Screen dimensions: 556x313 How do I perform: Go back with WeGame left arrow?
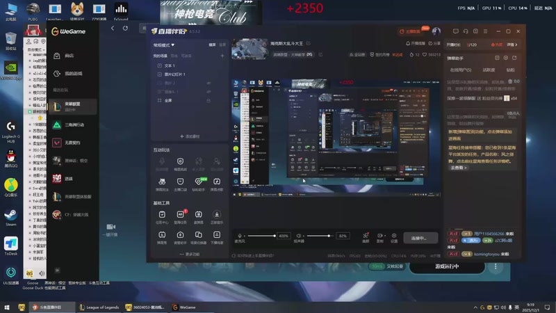pos(113,28)
